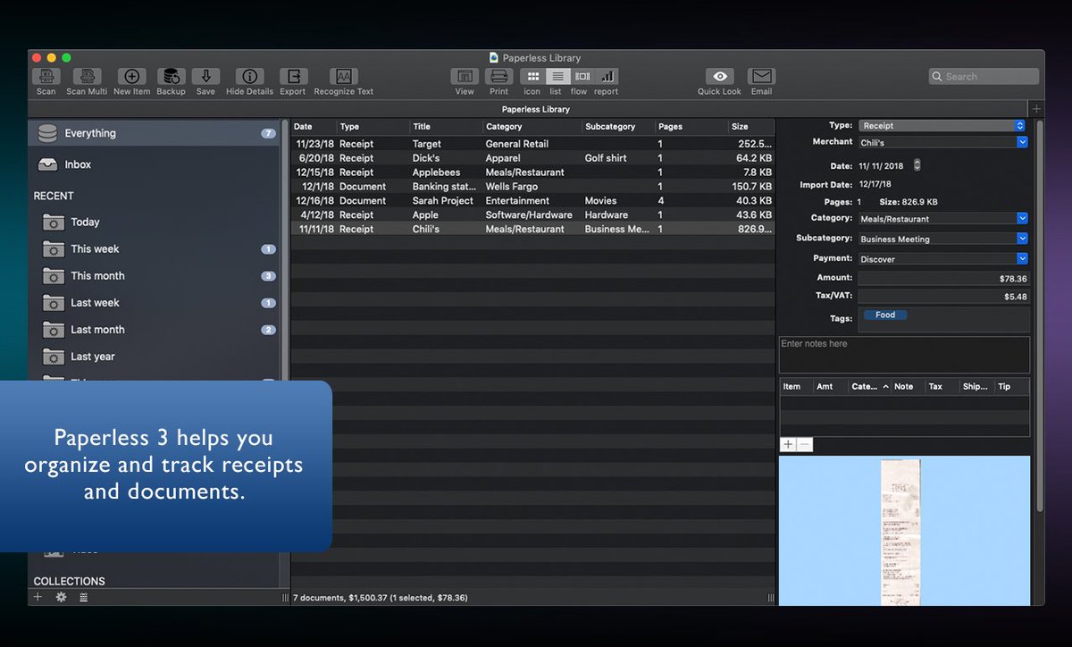The height and width of the screenshot is (647, 1072).
Task: Click the sidebar list icon beside gear
Action: (x=84, y=597)
